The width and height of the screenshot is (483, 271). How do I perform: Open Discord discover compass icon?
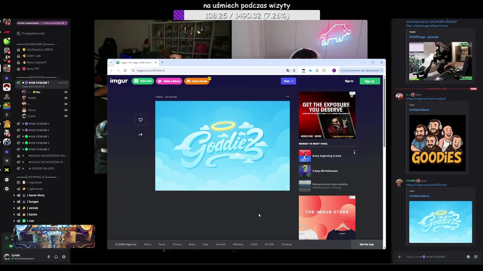[6, 189]
